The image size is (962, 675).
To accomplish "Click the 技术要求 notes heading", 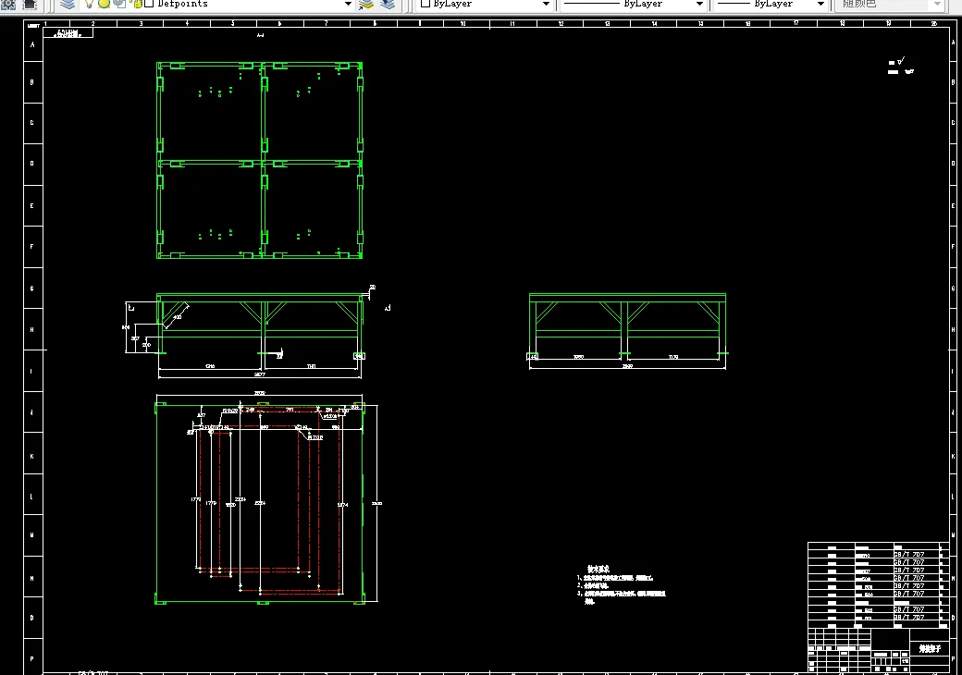I will click(x=598, y=569).
